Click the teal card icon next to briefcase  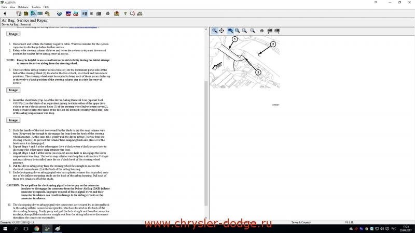pyautogui.click(x=40, y=13)
